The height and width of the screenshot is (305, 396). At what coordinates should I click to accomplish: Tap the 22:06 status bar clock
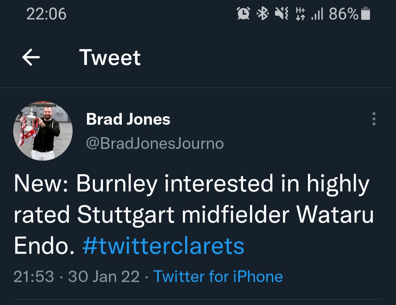pos(46,14)
